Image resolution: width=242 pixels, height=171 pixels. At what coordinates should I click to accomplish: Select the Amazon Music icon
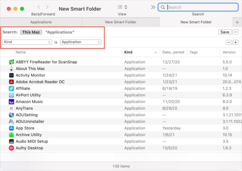tap(11, 102)
